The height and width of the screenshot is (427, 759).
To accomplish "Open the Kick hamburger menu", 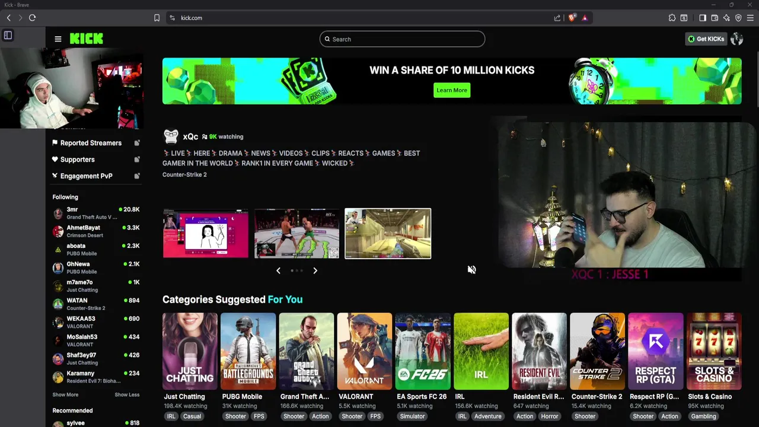I will (58, 39).
